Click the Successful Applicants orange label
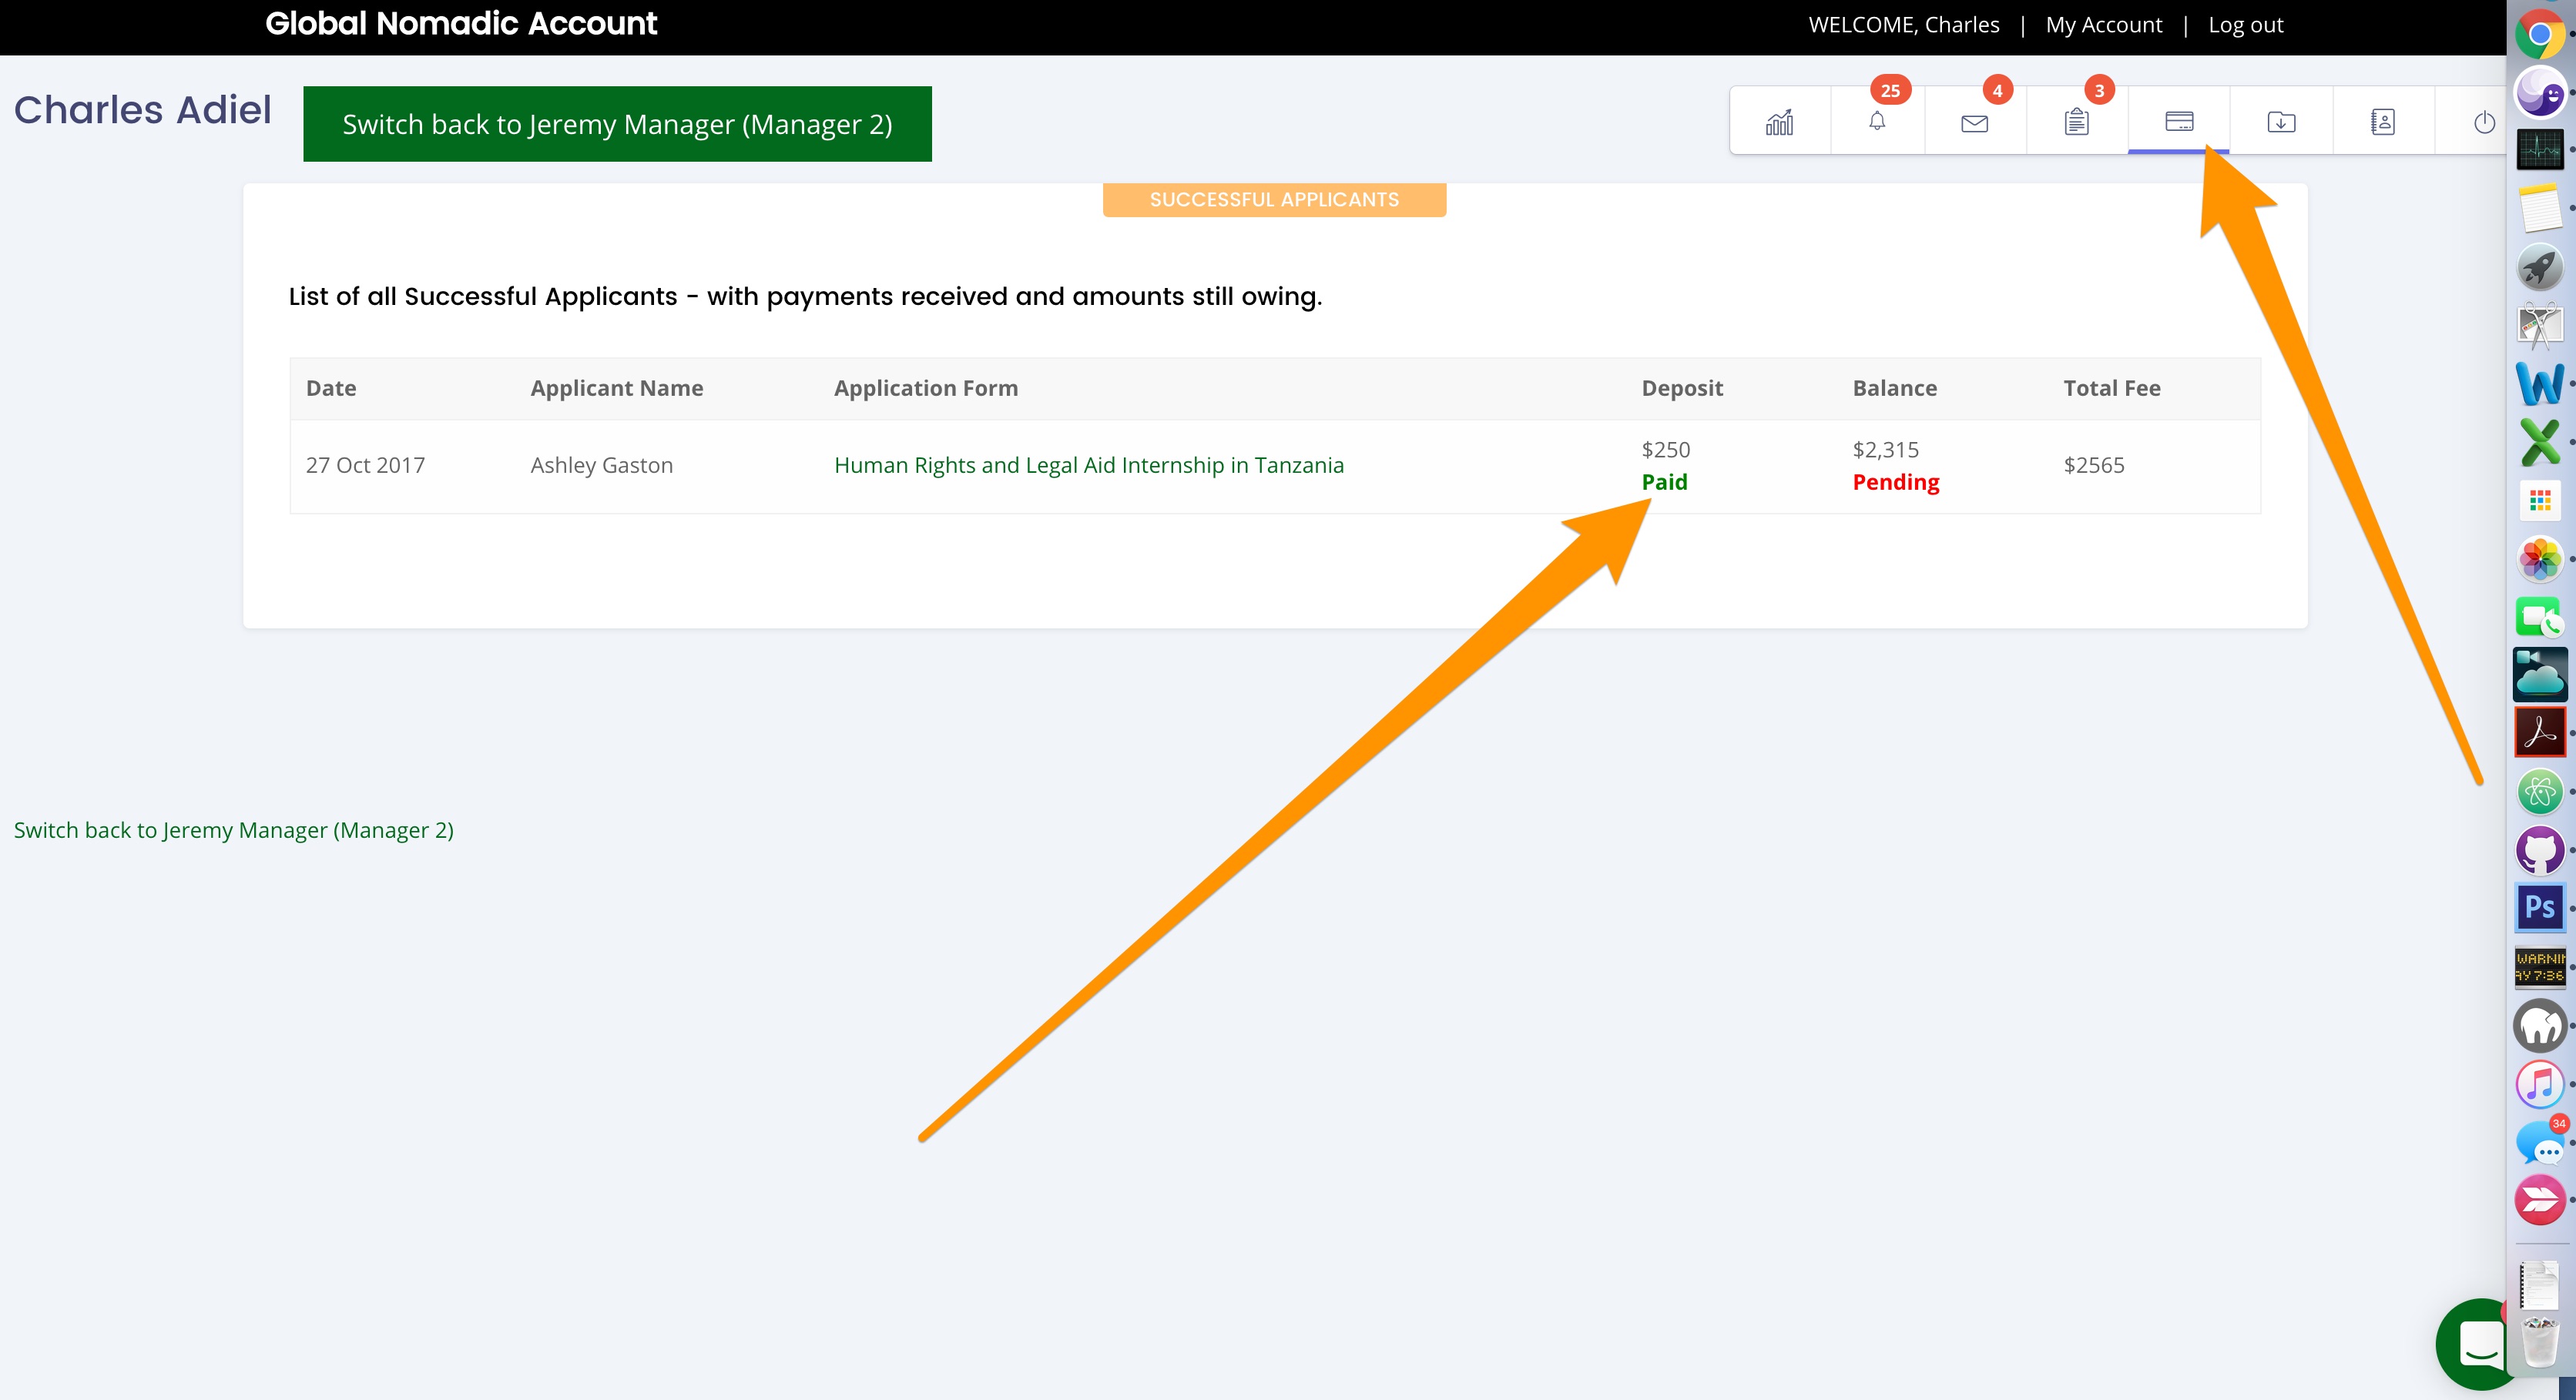 (x=1273, y=199)
